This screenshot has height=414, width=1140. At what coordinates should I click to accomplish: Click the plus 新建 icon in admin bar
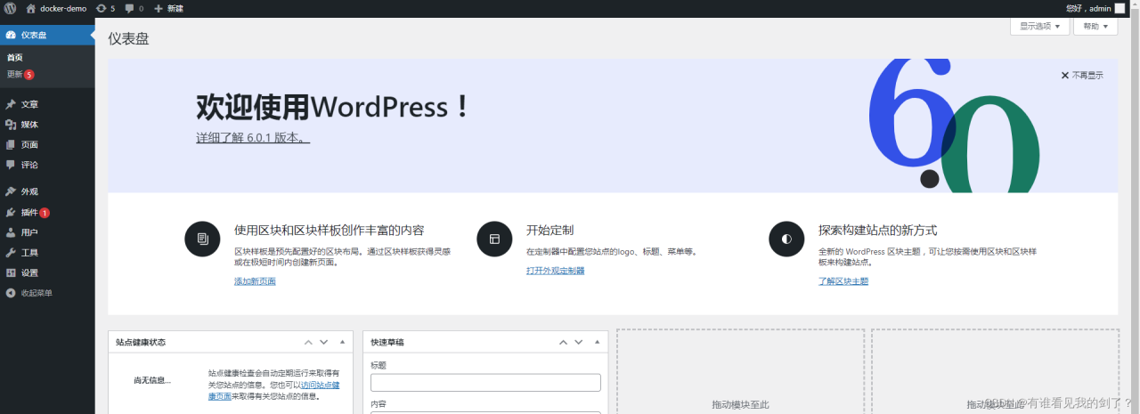point(159,8)
